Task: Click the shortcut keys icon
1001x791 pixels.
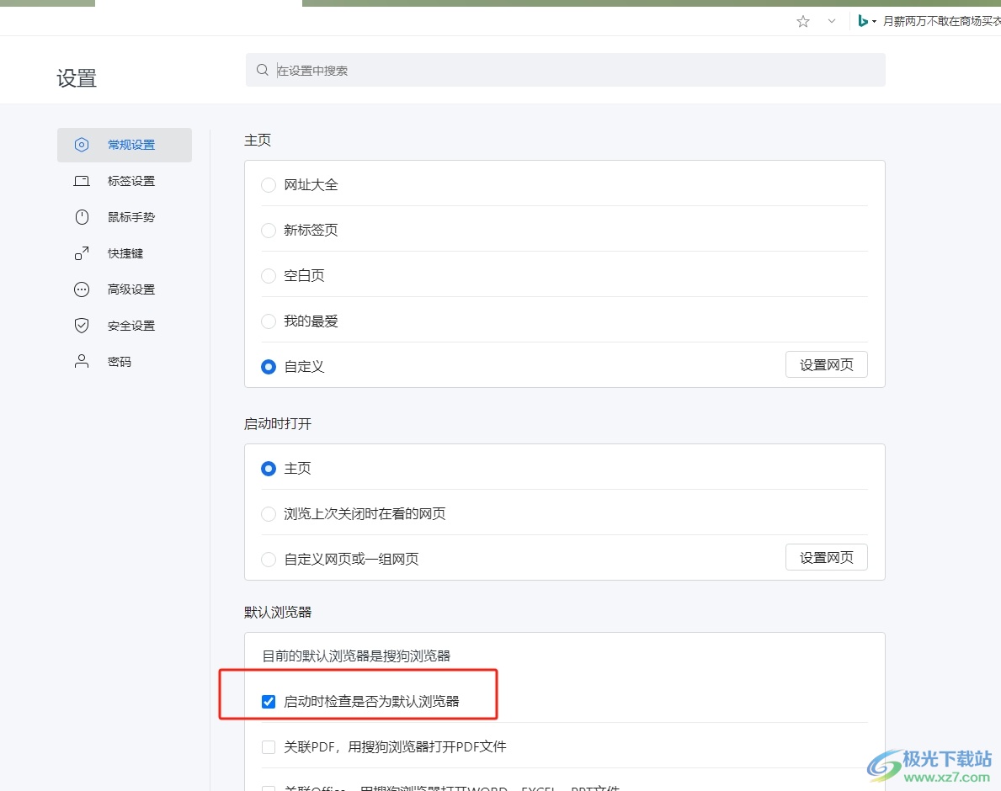Action: pyautogui.click(x=82, y=253)
